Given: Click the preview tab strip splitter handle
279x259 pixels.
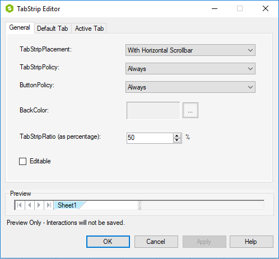Looking at the screenshot, I should pyautogui.click(x=139, y=205).
